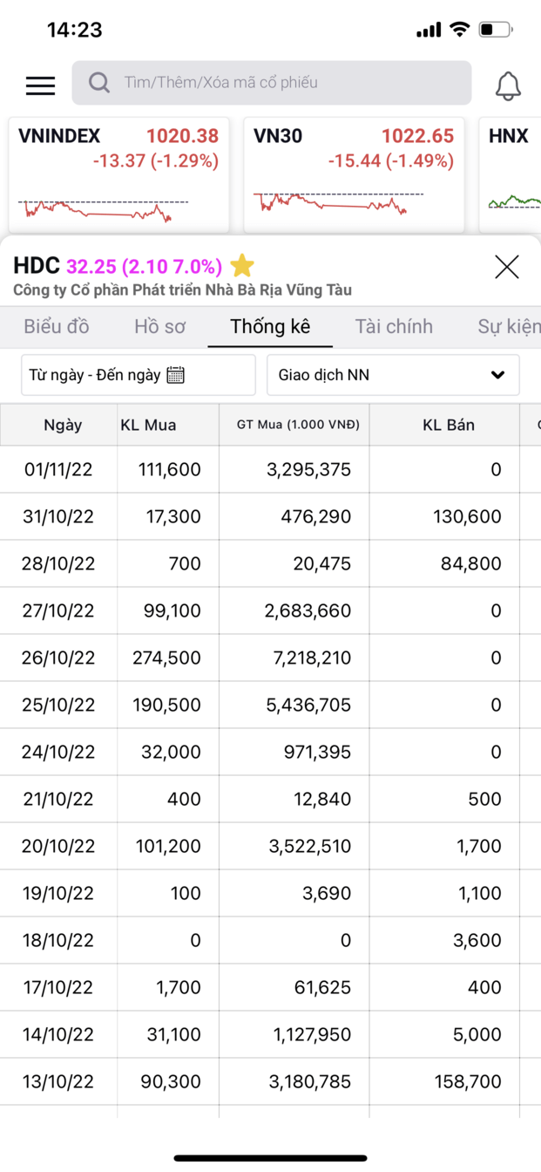The height and width of the screenshot is (1172, 541).
Task: Open the hamburger menu
Action: [40, 85]
